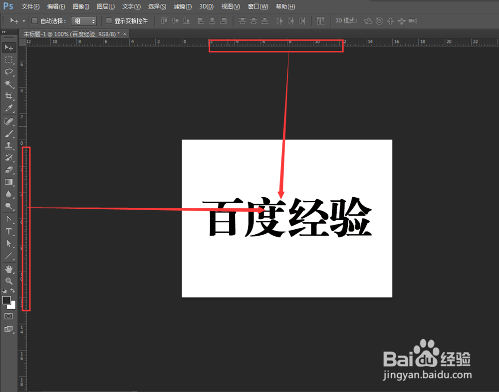This screenshot has width=499, height=392.
Task: Select the Line shape tool
Action: (x=8, y=256)
